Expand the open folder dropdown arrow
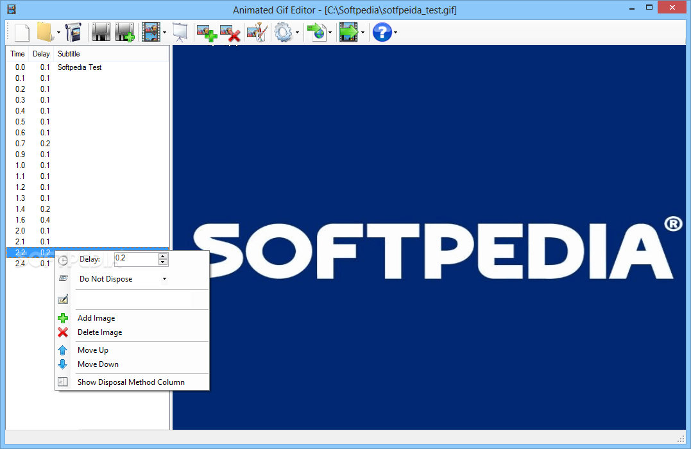691x449 pixels. click(x=58, y=32)
